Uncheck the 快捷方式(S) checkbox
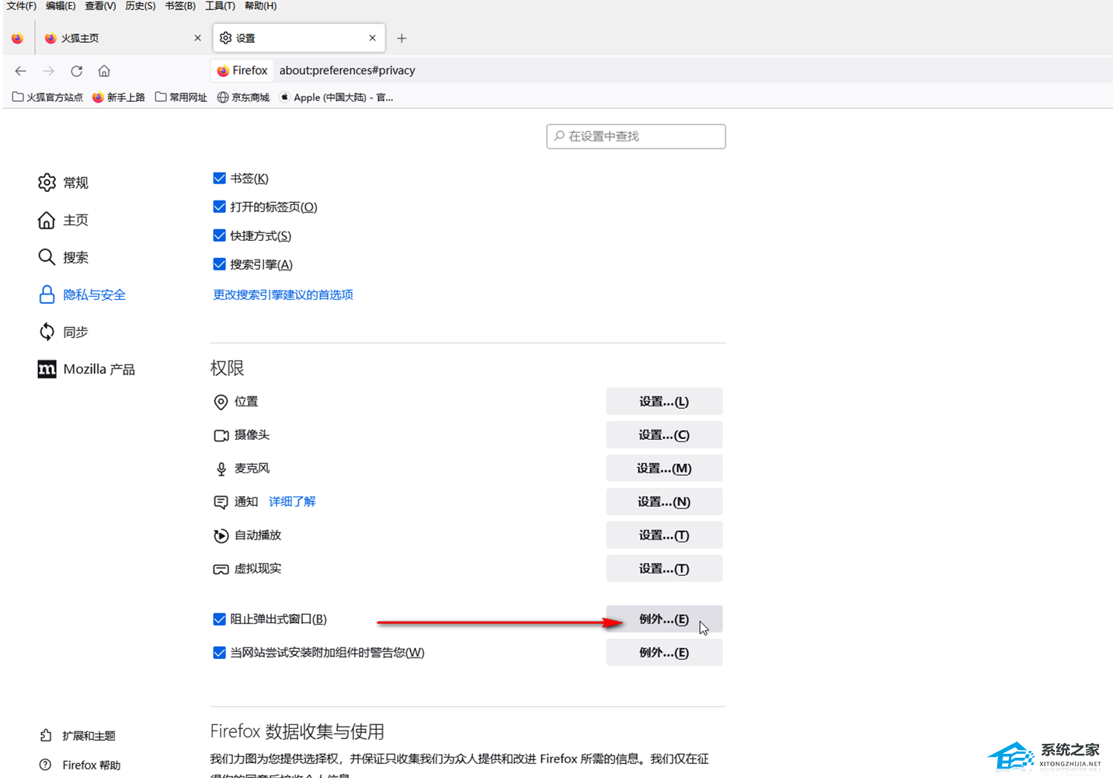Image resolution: width=1113 pixels, height=778 pixels. pos(219,235)
